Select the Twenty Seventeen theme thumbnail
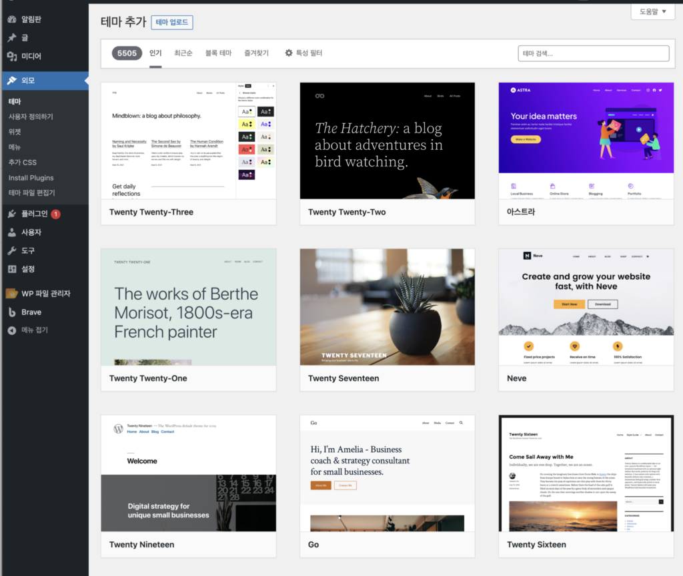The width and height of the screenshot is (683, 576). 388,307
